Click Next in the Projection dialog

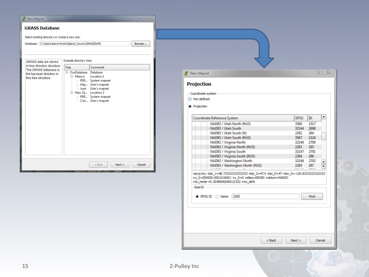(296, 241)
